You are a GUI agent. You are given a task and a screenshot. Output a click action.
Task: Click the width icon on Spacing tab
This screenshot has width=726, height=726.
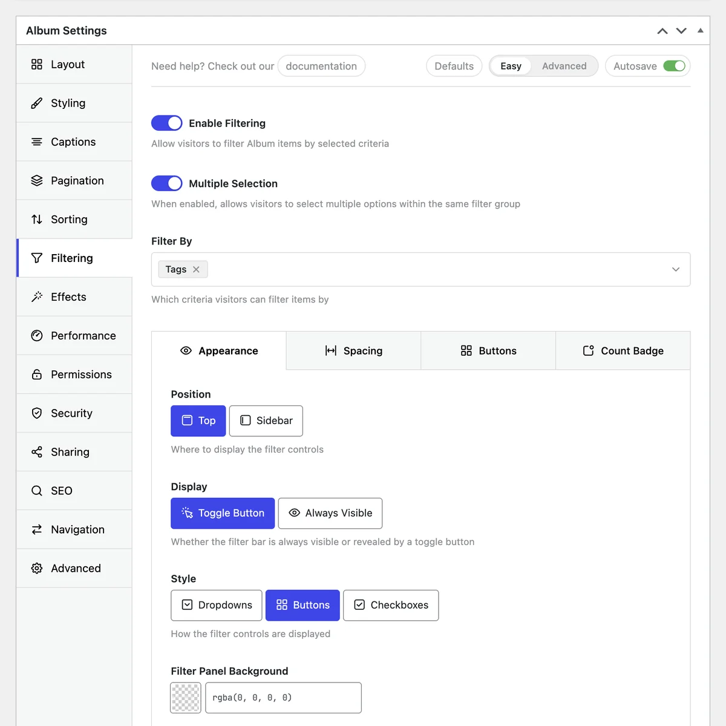331,350
